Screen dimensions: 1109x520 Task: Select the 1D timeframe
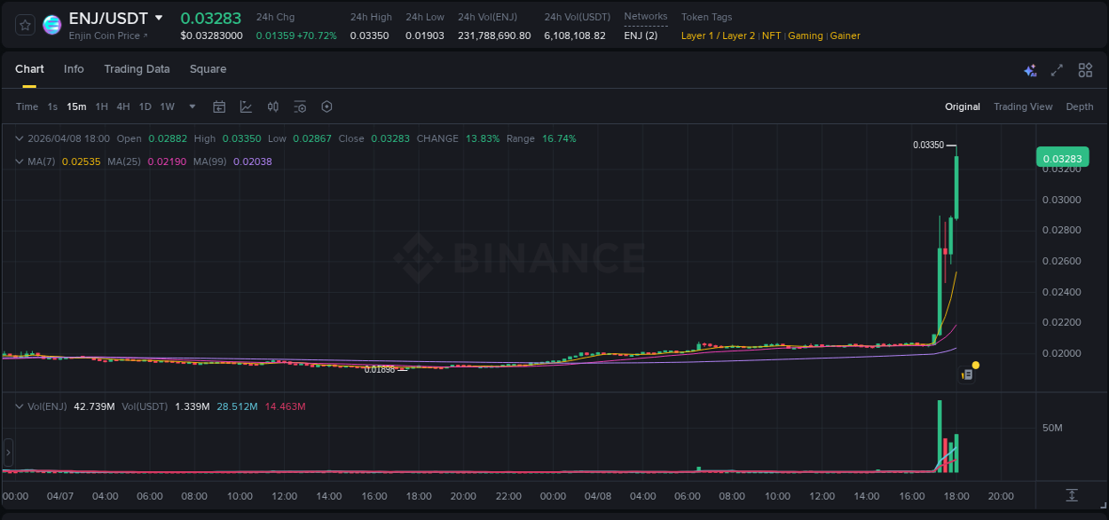(x=145, y=106)
